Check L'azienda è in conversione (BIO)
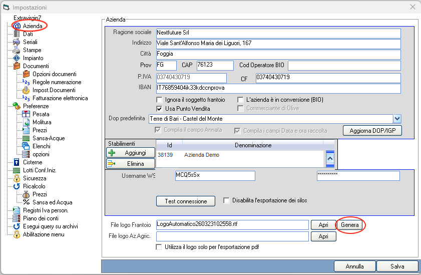The width and height of the screenshot is (421, 275). pyautogui.click(x=240, y=100)
